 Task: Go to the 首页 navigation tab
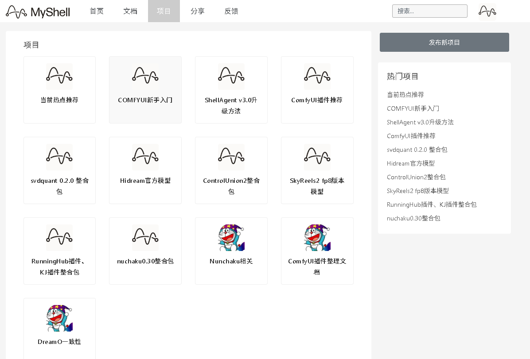click(x=97, y=11)
